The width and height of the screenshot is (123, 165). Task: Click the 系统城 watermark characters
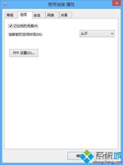pos(109,156)
